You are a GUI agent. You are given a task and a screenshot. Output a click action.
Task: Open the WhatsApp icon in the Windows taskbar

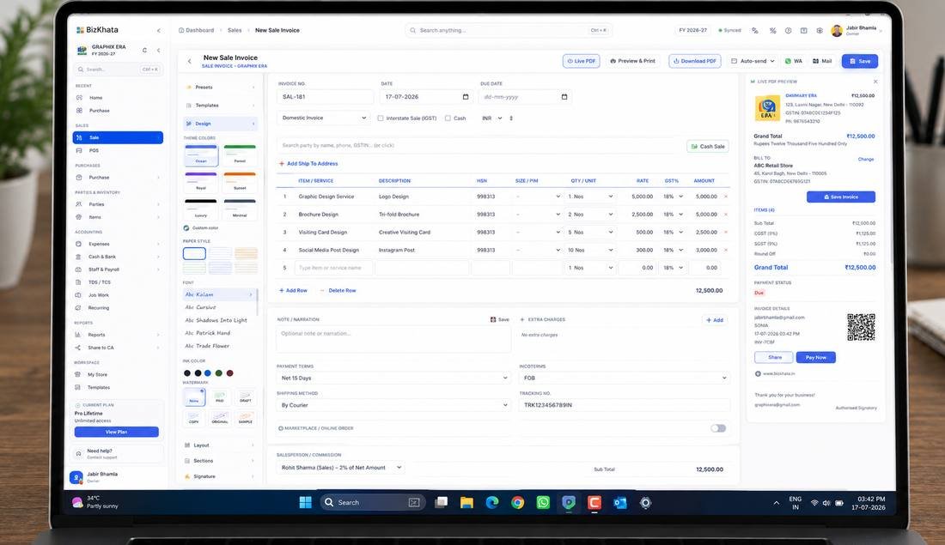click(543, 502)
